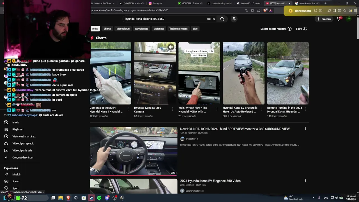Open options for New HYUNDAI KONA 2024 video
Image resolution: width=359 pixels, height=202 pixels.
pyautogui.click(x=305, y=128)
